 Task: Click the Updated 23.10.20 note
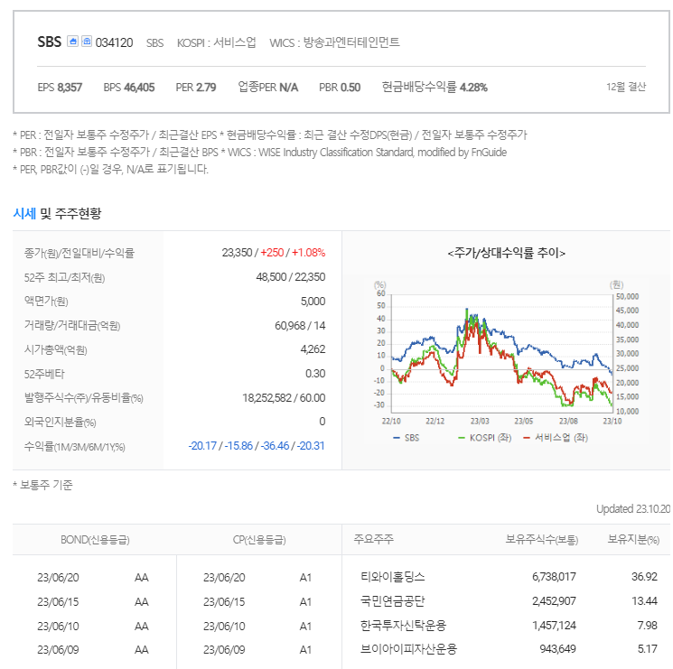coord(632,509)
